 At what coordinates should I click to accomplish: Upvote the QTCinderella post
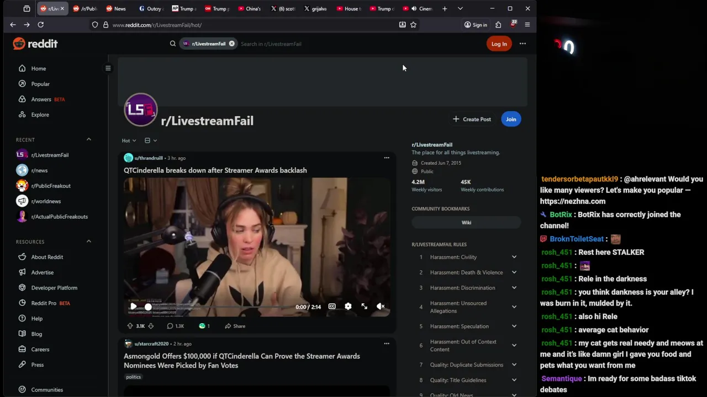click(x=130, y=326)
